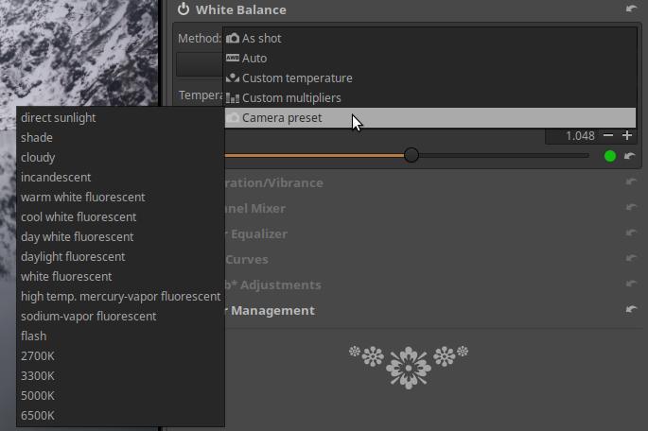Click the White Balance reset arrow icon
Image resolution: width=648 pixels, height=431 pixels.
coord(631,9)
